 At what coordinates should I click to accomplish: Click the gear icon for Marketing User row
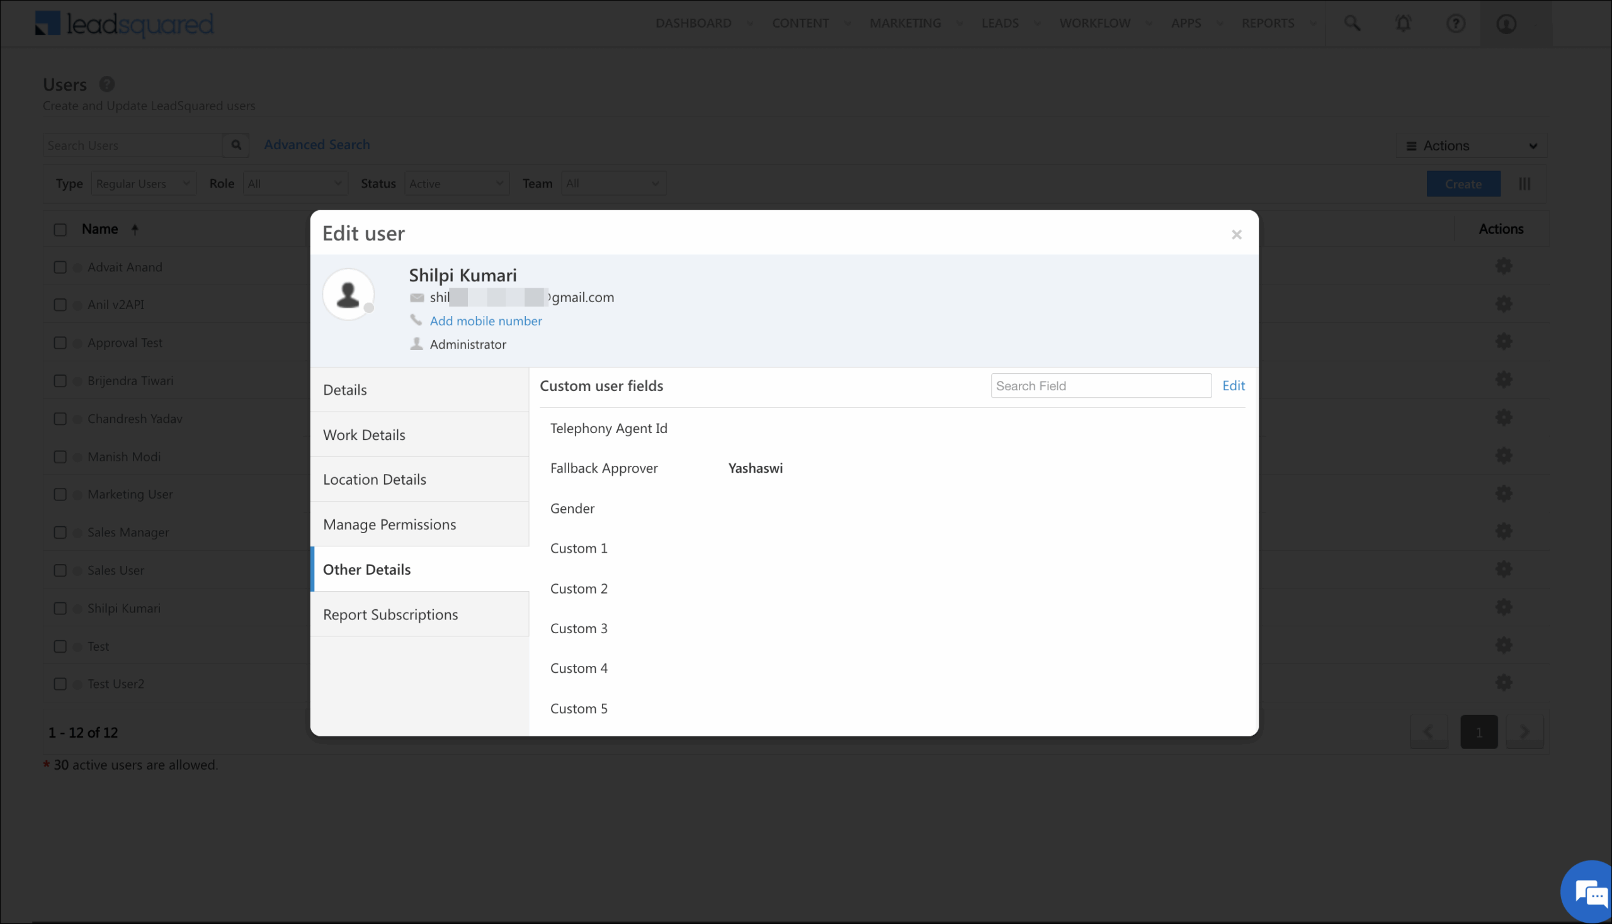pos(1504,493)
